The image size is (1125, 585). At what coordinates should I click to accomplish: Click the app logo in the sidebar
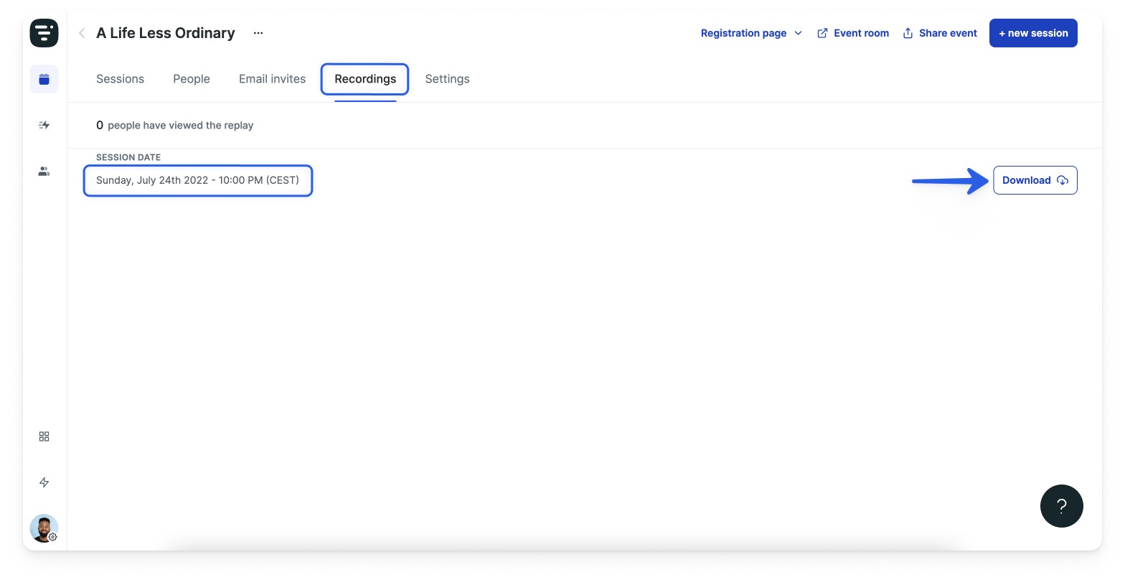(x=44, y=33)
